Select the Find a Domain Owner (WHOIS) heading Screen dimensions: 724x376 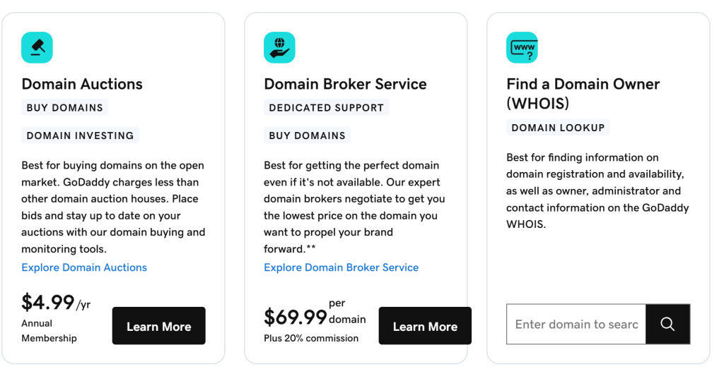tap(583, 94)
